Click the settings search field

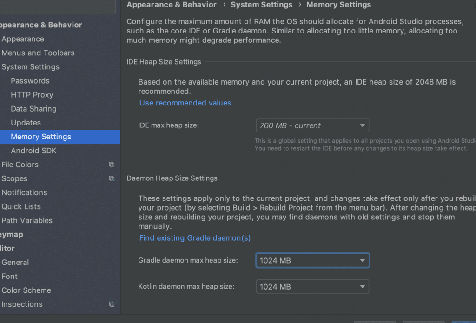click(56, 6)
